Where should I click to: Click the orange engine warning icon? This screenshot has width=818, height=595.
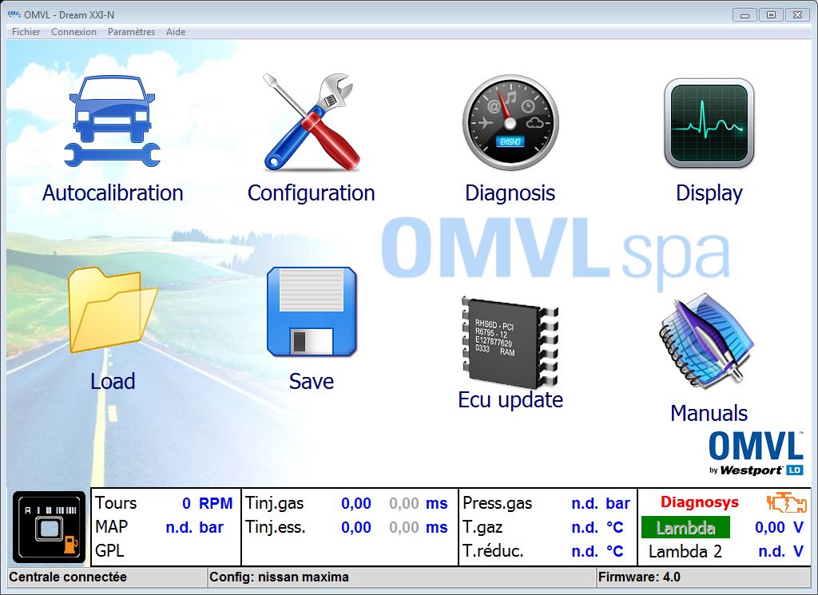(787, 502)
